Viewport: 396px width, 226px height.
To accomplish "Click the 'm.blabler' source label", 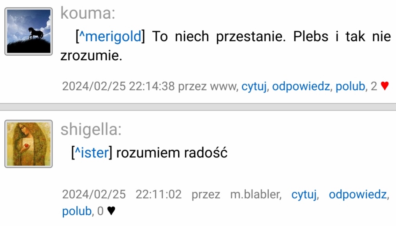I will click(x=255, y=194).
